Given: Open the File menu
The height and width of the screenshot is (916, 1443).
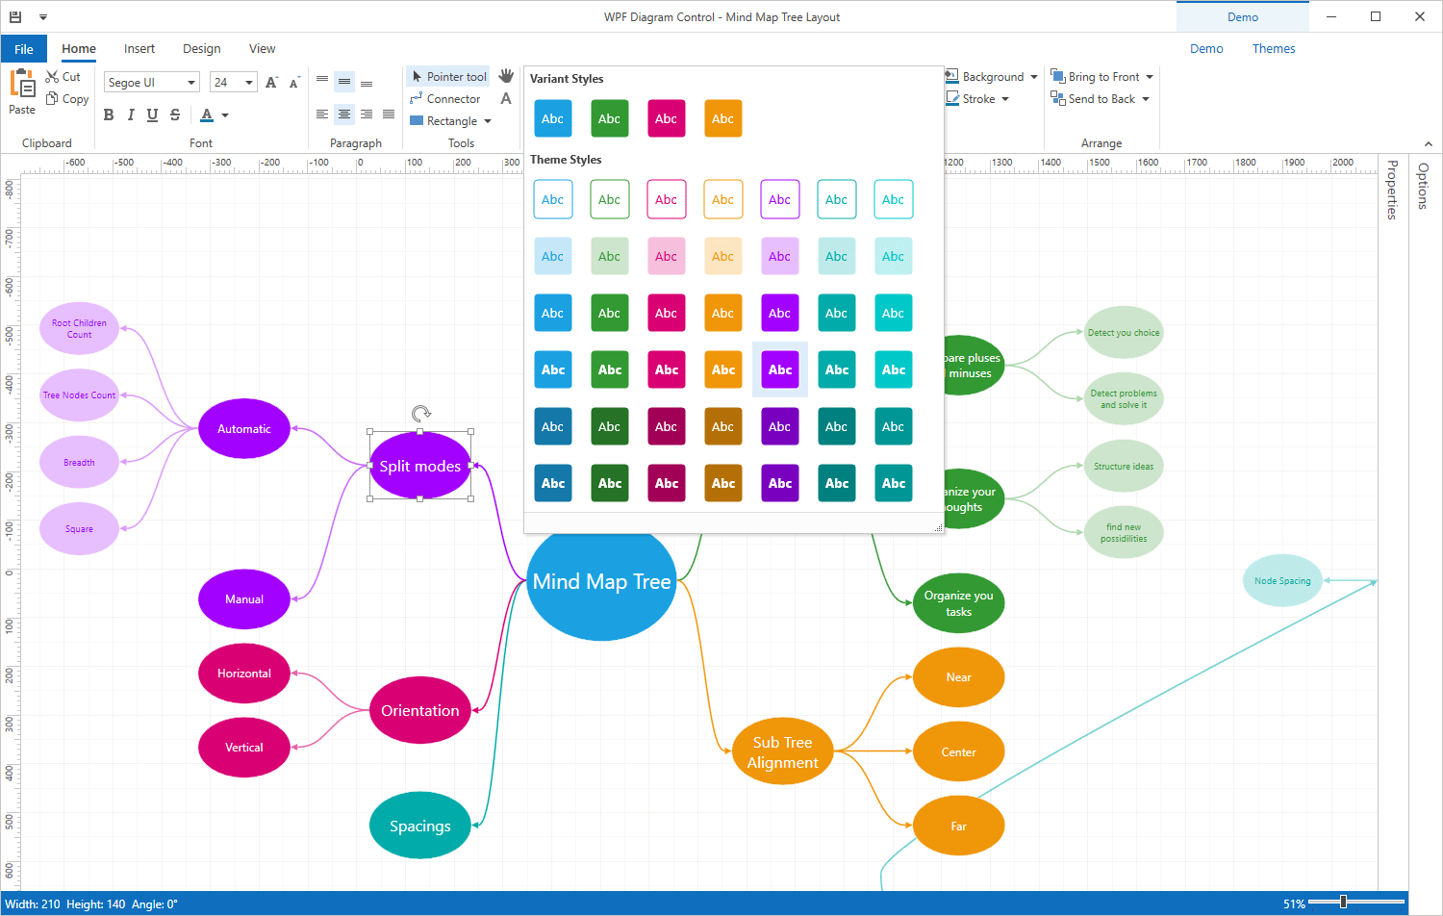Looking at the screenshot, I should pos(23,48).
